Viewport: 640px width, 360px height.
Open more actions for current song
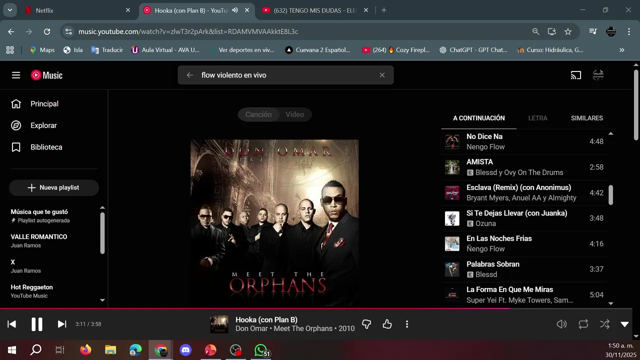coord(407,324)
